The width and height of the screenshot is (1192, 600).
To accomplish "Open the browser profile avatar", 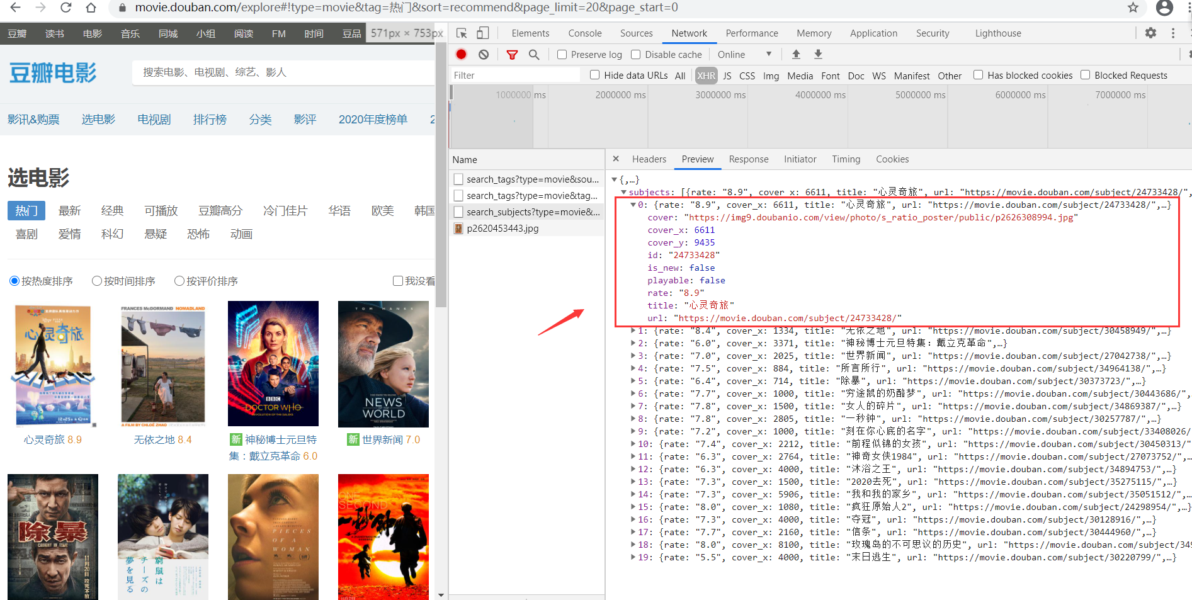I will tap(1164, 8).
